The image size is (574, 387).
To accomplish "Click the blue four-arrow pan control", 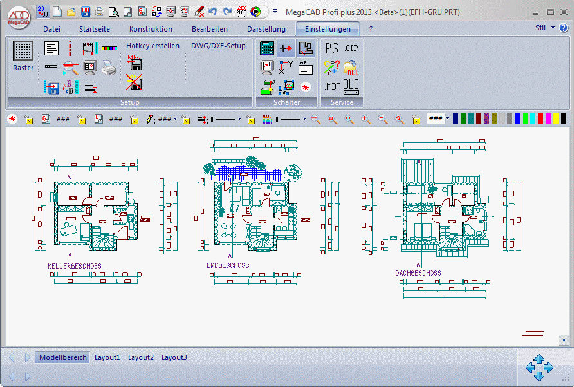I will click(x=539, y=367).
